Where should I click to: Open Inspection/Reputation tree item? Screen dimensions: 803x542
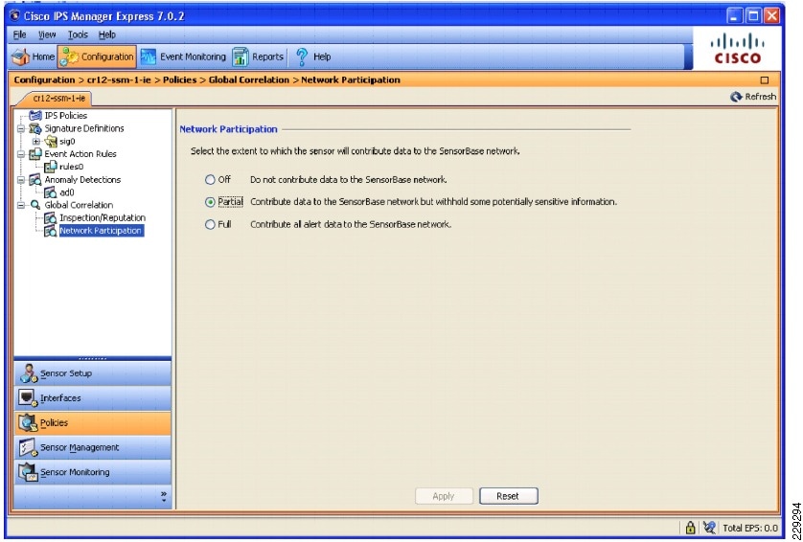103,217
